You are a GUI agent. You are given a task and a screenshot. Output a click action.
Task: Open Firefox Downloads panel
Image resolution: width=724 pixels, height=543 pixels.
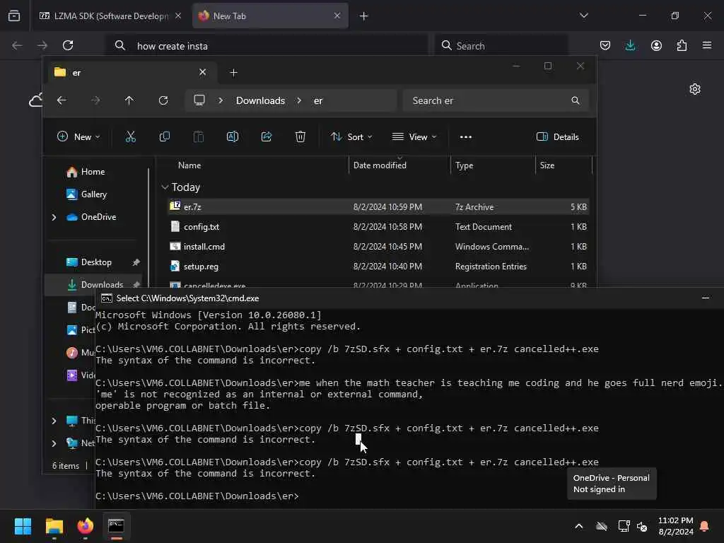630,45
